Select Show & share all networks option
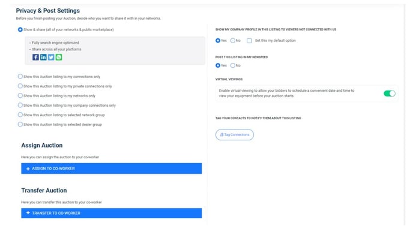 (20, 29)
